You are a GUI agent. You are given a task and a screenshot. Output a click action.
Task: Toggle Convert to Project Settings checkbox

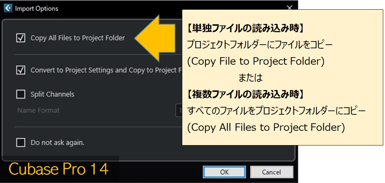click(20, 70)
